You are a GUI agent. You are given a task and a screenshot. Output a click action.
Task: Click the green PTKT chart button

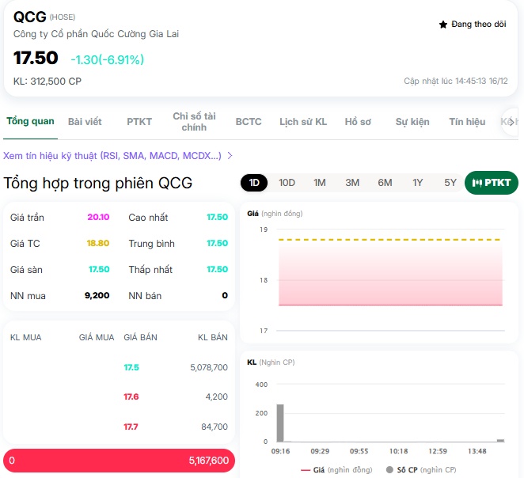point(492,183)
